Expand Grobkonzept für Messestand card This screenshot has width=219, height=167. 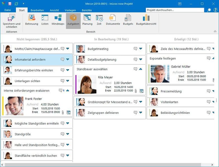click(141, 102)
